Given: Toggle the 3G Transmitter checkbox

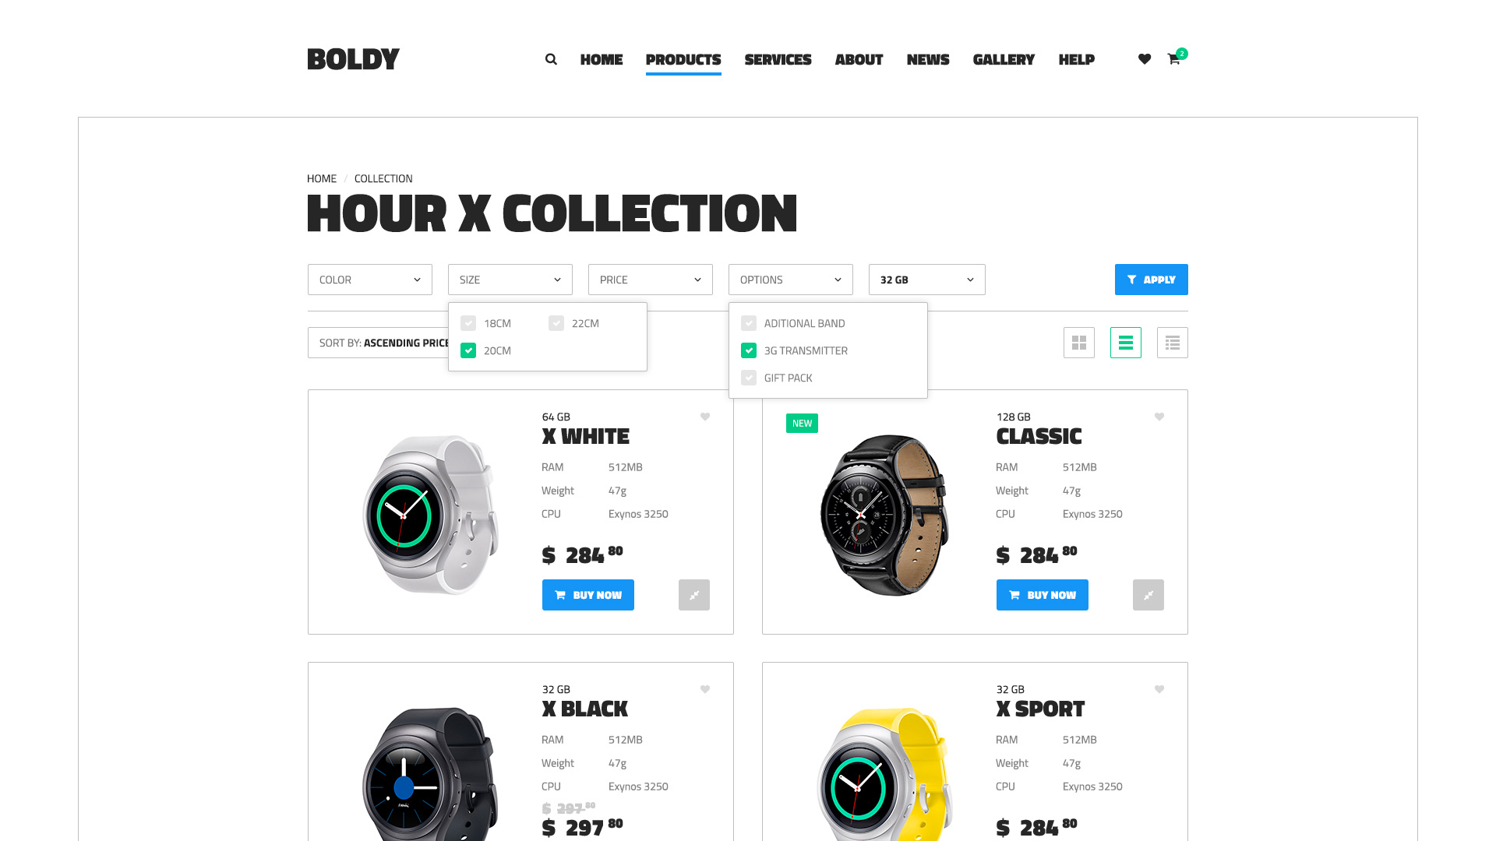Looking at the screenshot, I should coord(749,350).
